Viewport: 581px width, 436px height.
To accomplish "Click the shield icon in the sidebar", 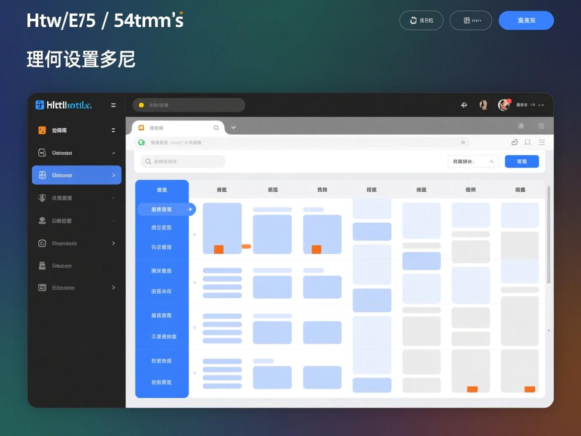I will click(x=43, y=198).
